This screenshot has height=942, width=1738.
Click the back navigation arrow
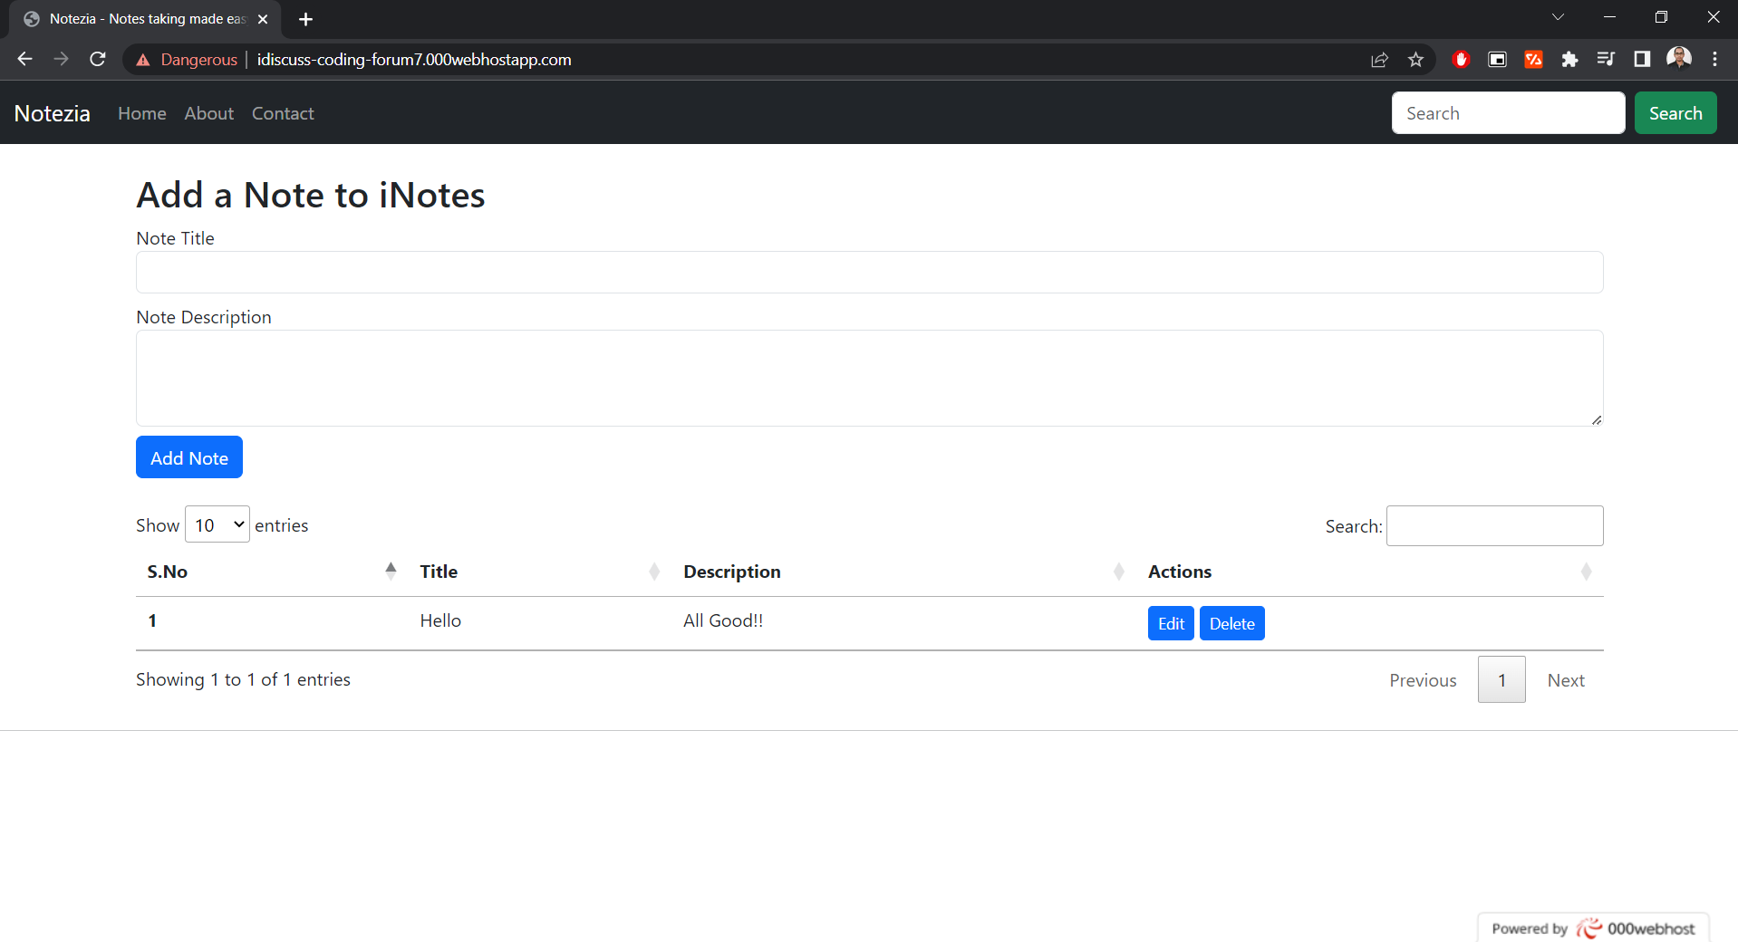(x=24, y=59)
